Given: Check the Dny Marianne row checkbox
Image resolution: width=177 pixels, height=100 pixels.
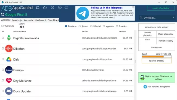Looking at the screenshot, I should 3,80.
